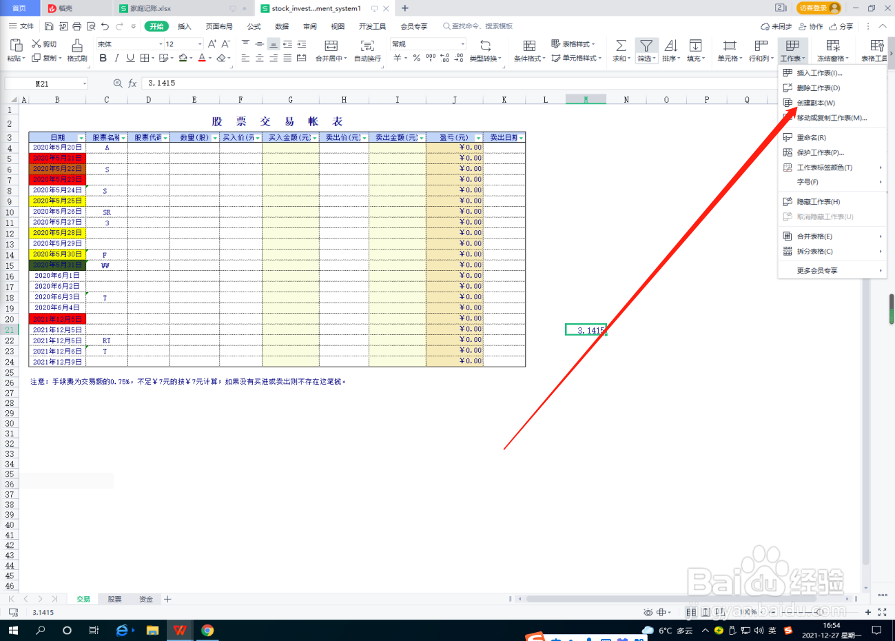
Task: Click the Filter (筛选) funnel icon
Action: [x=646, y=45]
